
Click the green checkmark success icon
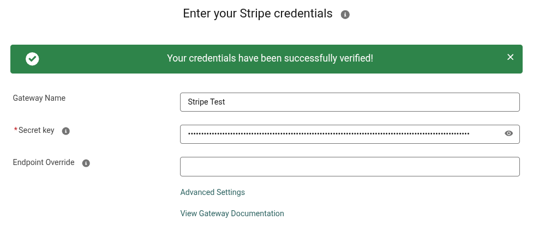(x=32, y=59)
